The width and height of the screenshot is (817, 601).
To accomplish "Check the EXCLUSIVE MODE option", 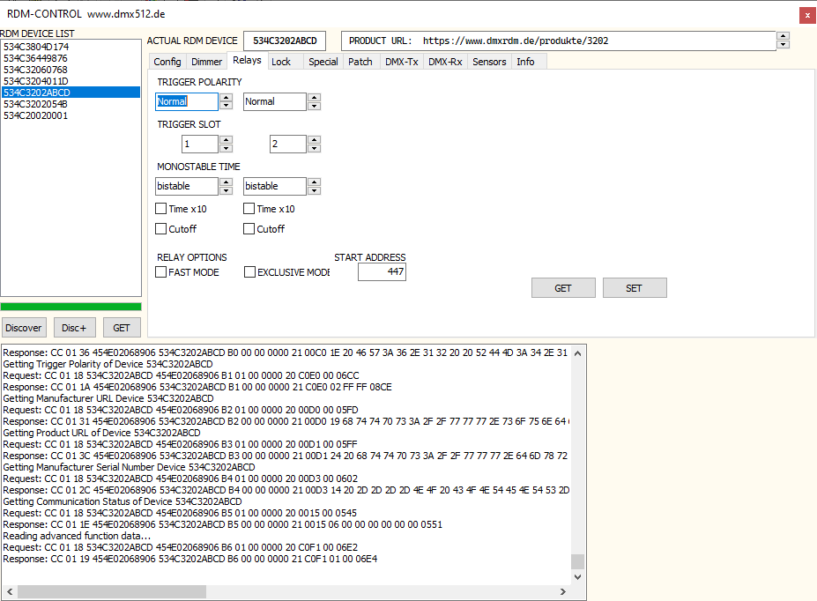I will 249,272.
